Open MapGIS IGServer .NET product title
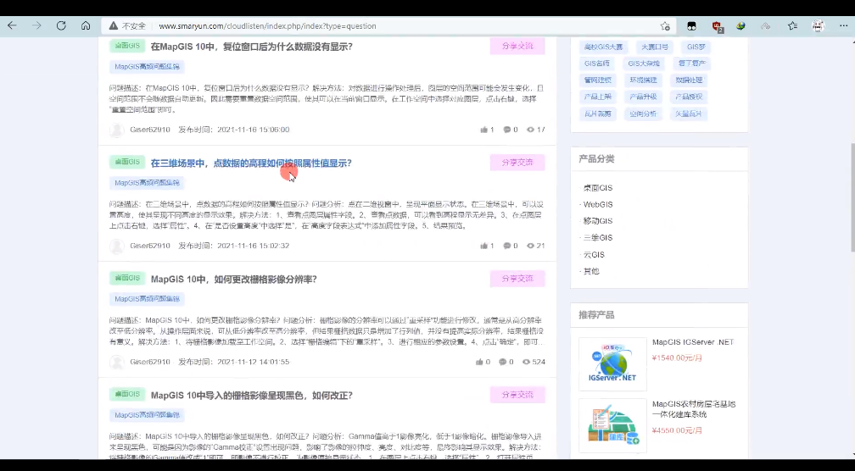The height and width of the screenshot is (471, 855). pos(693,342)
